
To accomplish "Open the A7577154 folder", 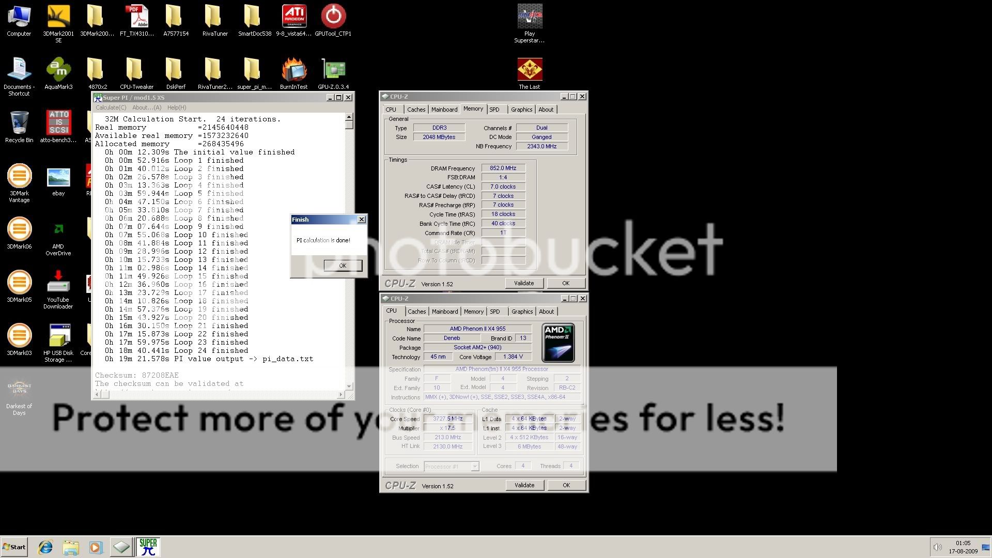I will [176, 21].
